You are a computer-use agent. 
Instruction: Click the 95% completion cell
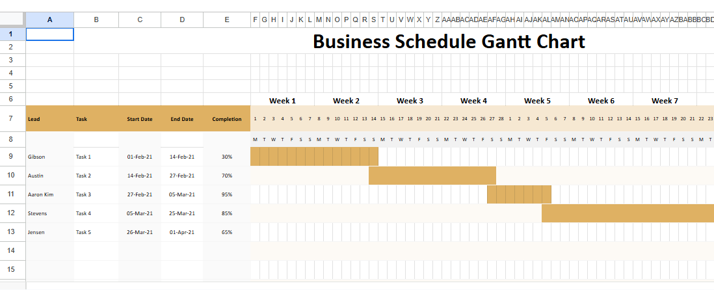pyautogui.click(x=226, y=194)
